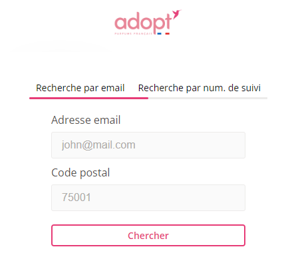This screenshot has height=269, width=286.
Task: Click the word Chercher inside pink-bordered button
Action: (x=148, y=236)
